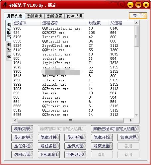The height and width of the screenshot is (165, 151).
Task: Select ispiritPro.exe row with ID 8120
Action: pos(73,54)
